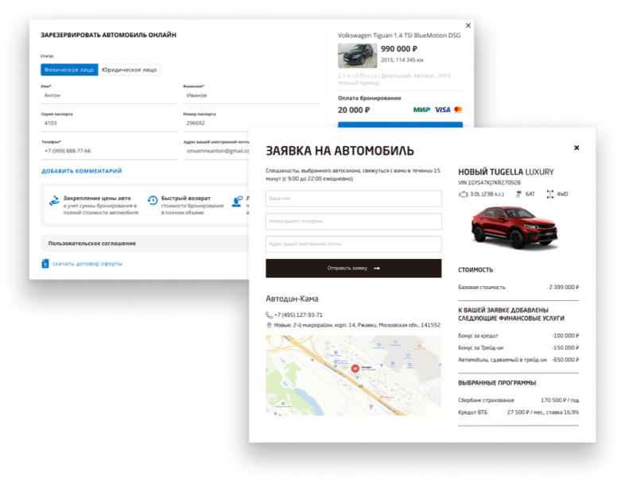Click the red dealer marker on map
The width and height of the screenshot is (621, 483).
[354, 369]
